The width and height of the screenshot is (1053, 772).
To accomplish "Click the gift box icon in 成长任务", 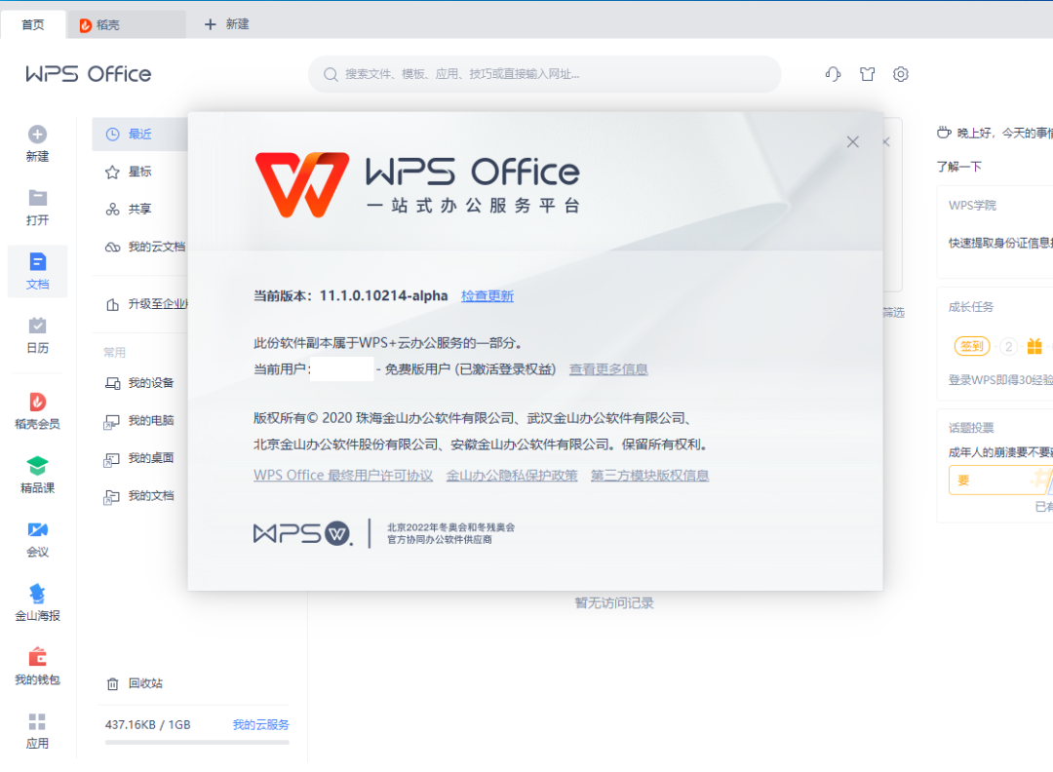I will coord(1034,346).
